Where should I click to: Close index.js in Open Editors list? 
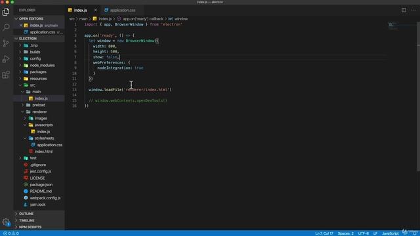click(x=21, y=25)
